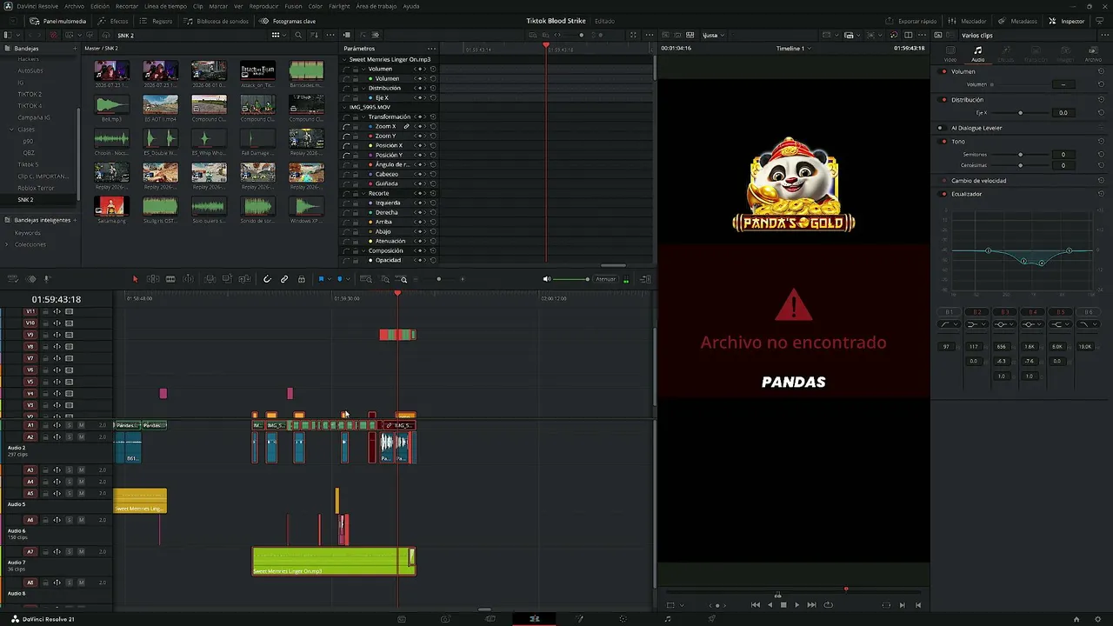Toggle the timeline snapping magnet icon
The width and height of the screenshot is (1113, 626).
tap(267, 279)
